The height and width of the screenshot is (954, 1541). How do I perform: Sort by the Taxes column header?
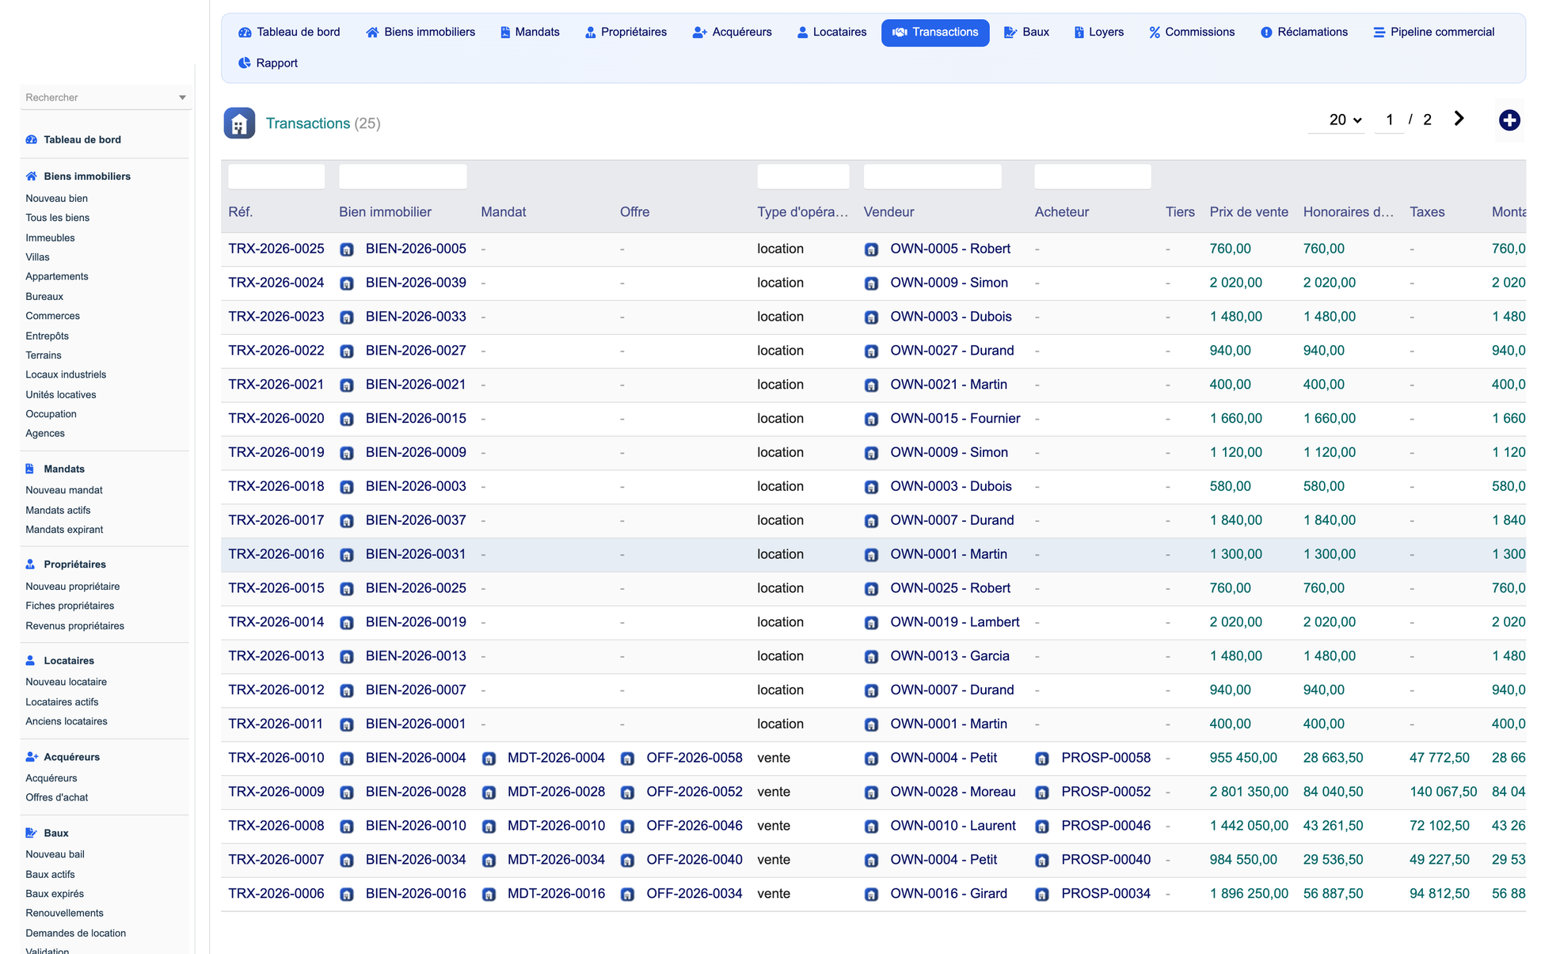(x=1427, y=212)
